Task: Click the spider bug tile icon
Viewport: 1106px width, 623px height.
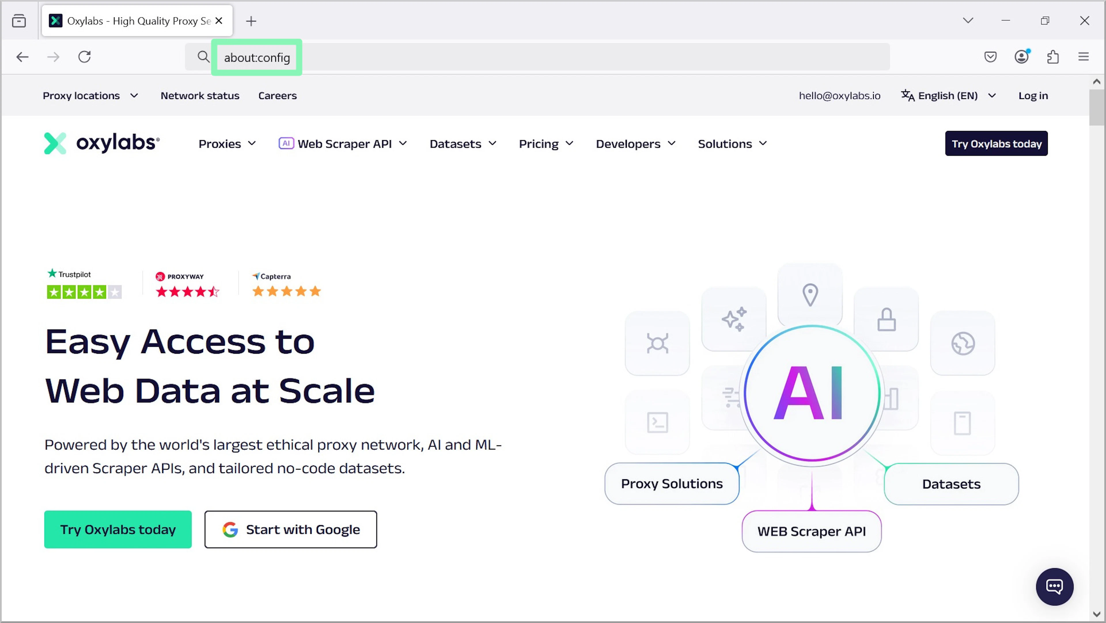Action: pos(657,343)
